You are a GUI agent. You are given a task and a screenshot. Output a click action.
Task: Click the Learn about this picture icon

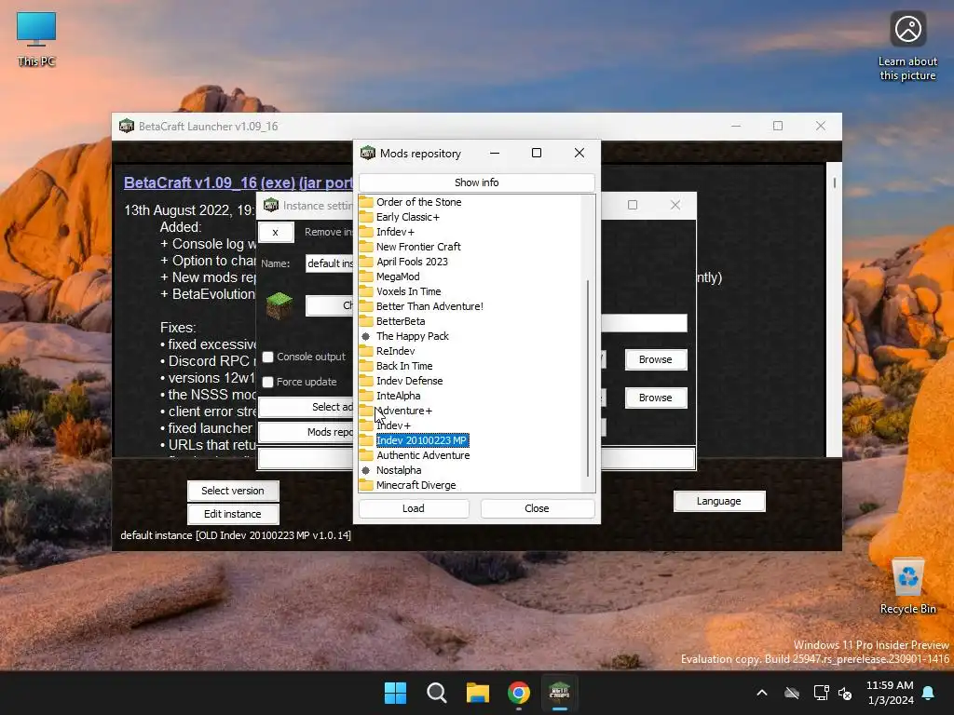pos(907,47)
